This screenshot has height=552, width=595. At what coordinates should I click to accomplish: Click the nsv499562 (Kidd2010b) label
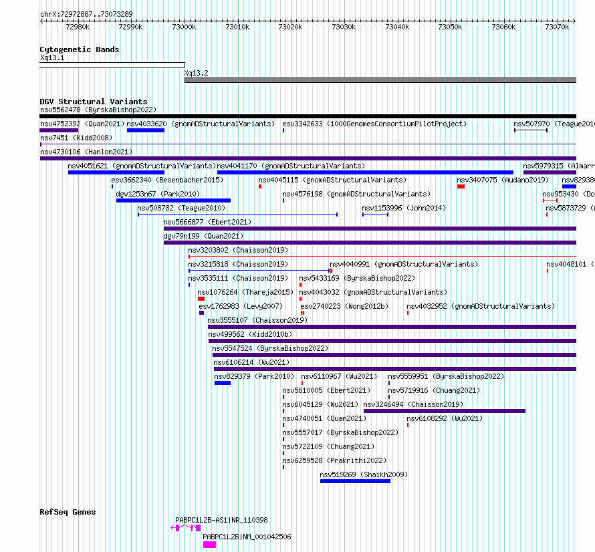click(x=250, y=335)
